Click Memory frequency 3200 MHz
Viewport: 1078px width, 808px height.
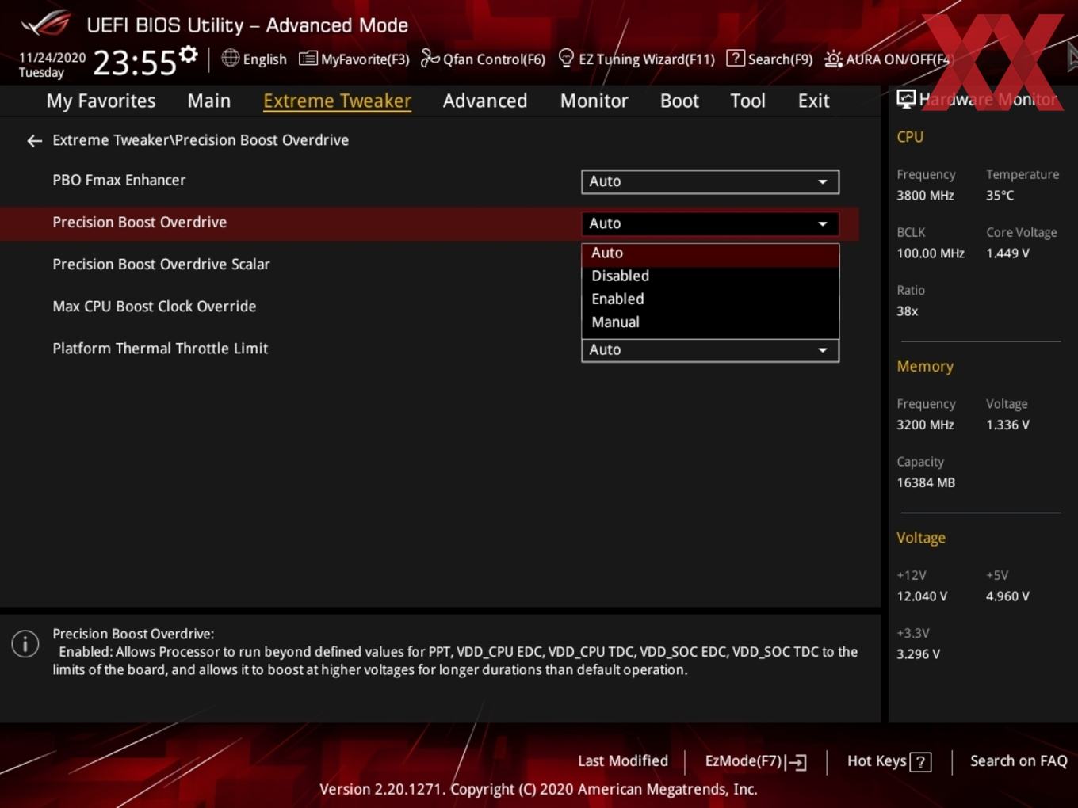tap(925, 425)
